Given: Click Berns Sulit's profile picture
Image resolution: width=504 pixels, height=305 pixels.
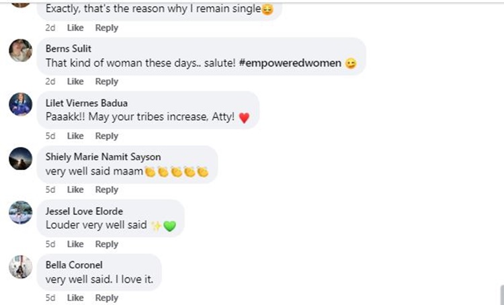Looking at the screenshot, I should [20, 50].
